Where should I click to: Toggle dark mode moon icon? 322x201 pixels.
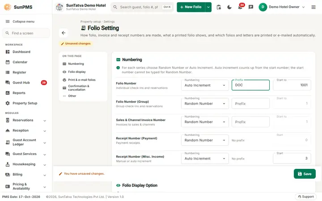[x=229, y=7]
